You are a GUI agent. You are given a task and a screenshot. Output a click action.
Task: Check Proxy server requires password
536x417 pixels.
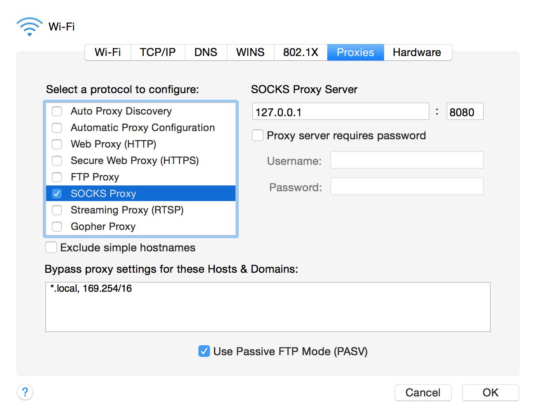258,135
